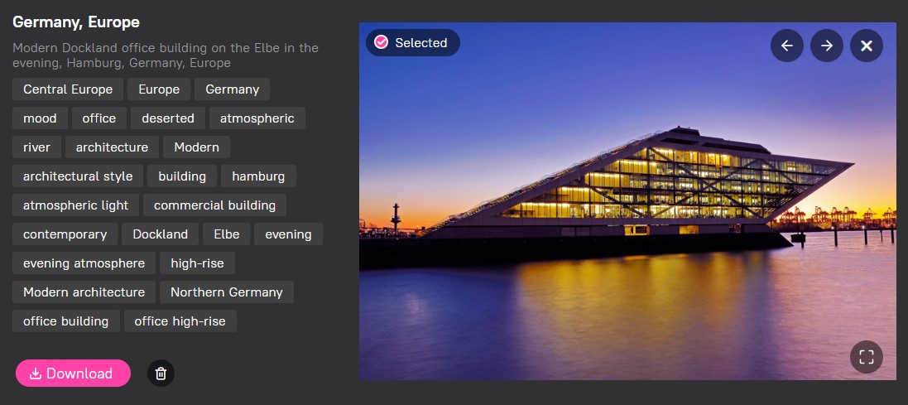Choose the Dockland tag
The height and width of the screenshot is (405, 908).
[x=161, y=234]
